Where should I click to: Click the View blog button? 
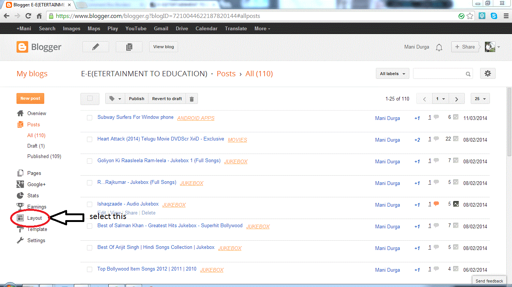(164, 47)
